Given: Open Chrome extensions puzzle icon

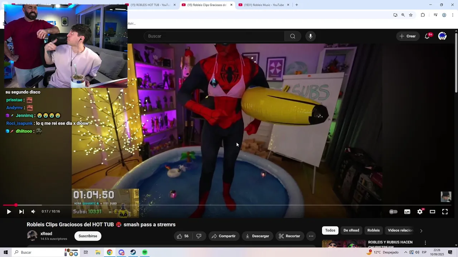Looking at the screenshot, I should 423,15.
